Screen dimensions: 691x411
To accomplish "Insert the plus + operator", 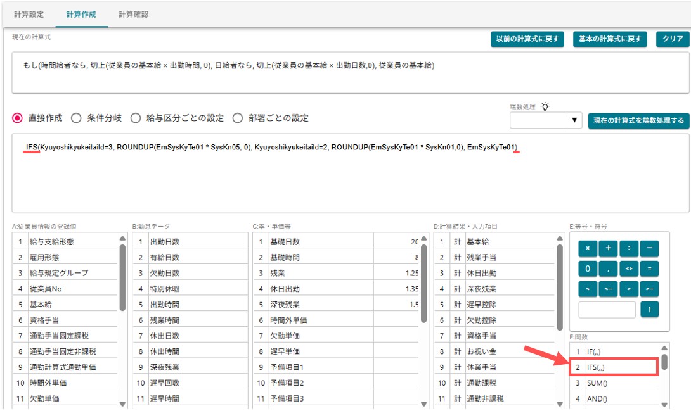I will pyautogui.click(x=608, y=248).
